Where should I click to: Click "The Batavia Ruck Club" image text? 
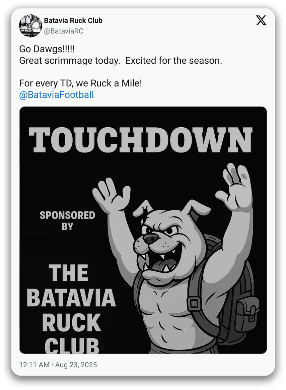click(71, 308)
